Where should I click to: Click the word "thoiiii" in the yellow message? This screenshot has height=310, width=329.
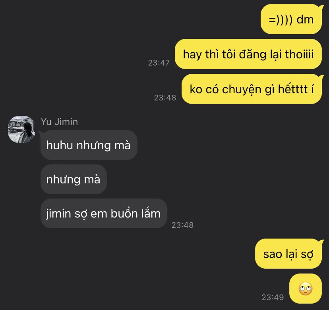click(x=299, y=54)
